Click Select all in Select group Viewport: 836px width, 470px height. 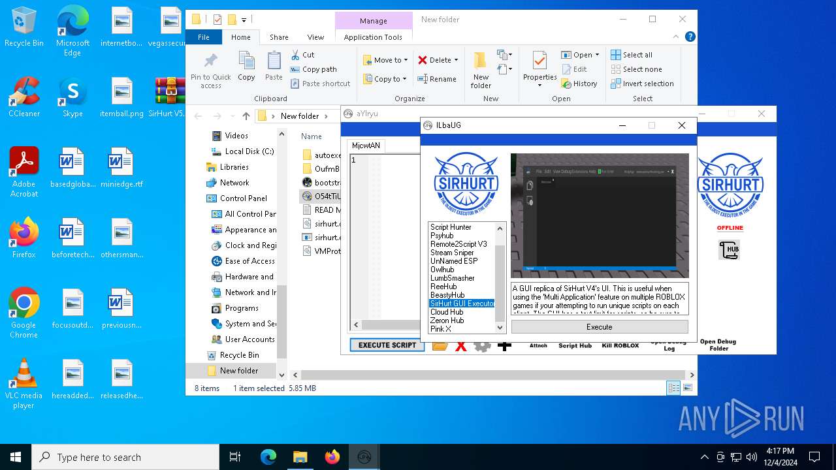pyautogui.click(x=632, y=55)
